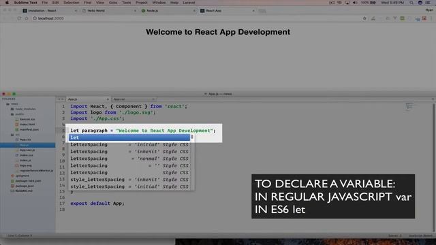The image size is (436, 245).
Task: Open the Spaces indentation setting in status bar
Action: pyautogui.click(x=394, y=235)
